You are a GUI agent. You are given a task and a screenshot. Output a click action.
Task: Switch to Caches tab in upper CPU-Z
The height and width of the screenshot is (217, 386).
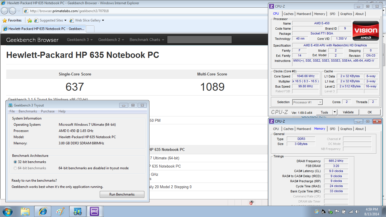pyautogui.click(x=289, y=14)
